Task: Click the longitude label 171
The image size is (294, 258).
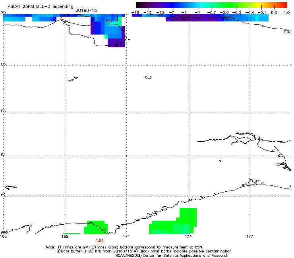Action: coord(126,237)
